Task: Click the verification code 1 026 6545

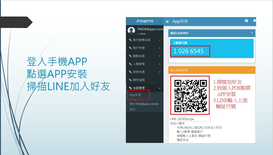Action: pyautogui.click(x=188, y=51)
